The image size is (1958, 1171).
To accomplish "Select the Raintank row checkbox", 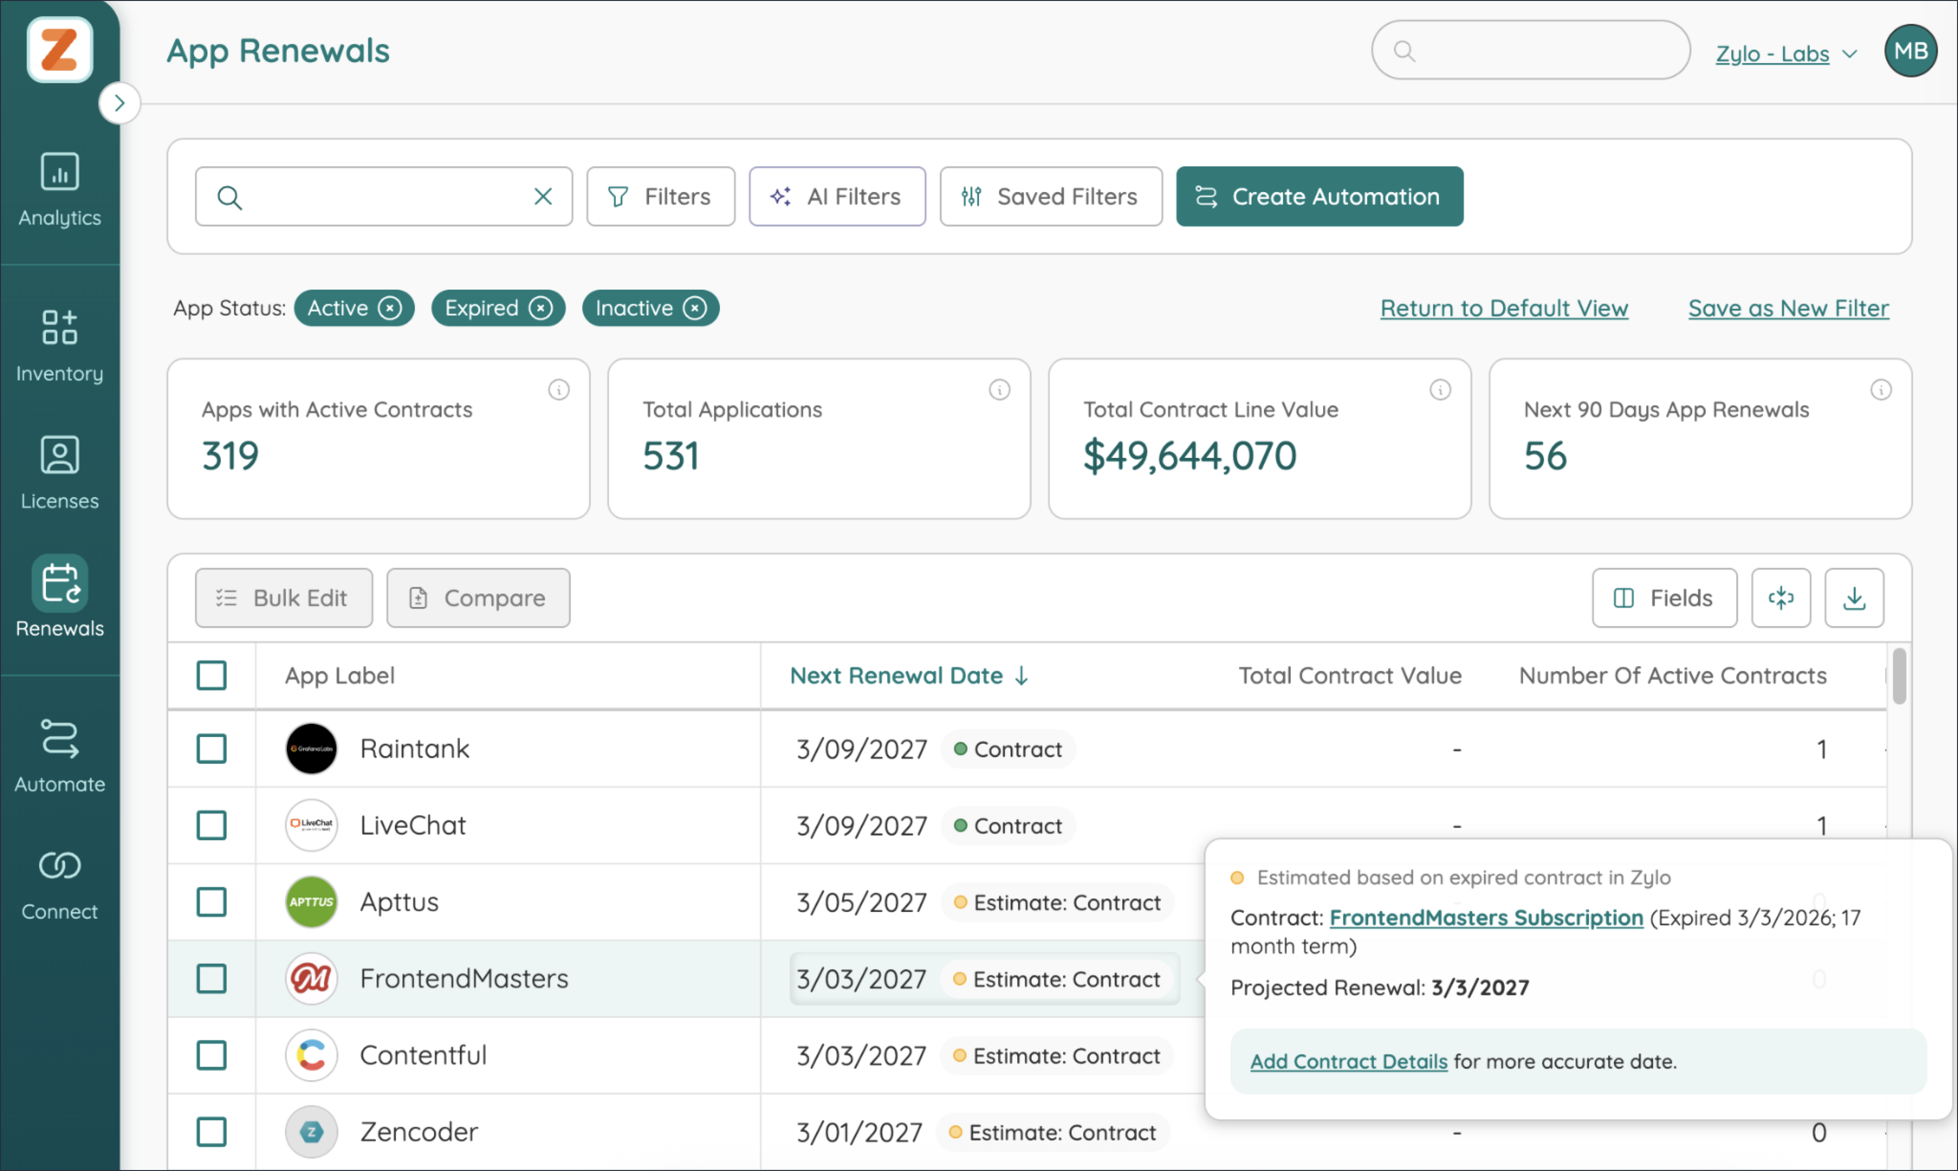I will (211, 749).
